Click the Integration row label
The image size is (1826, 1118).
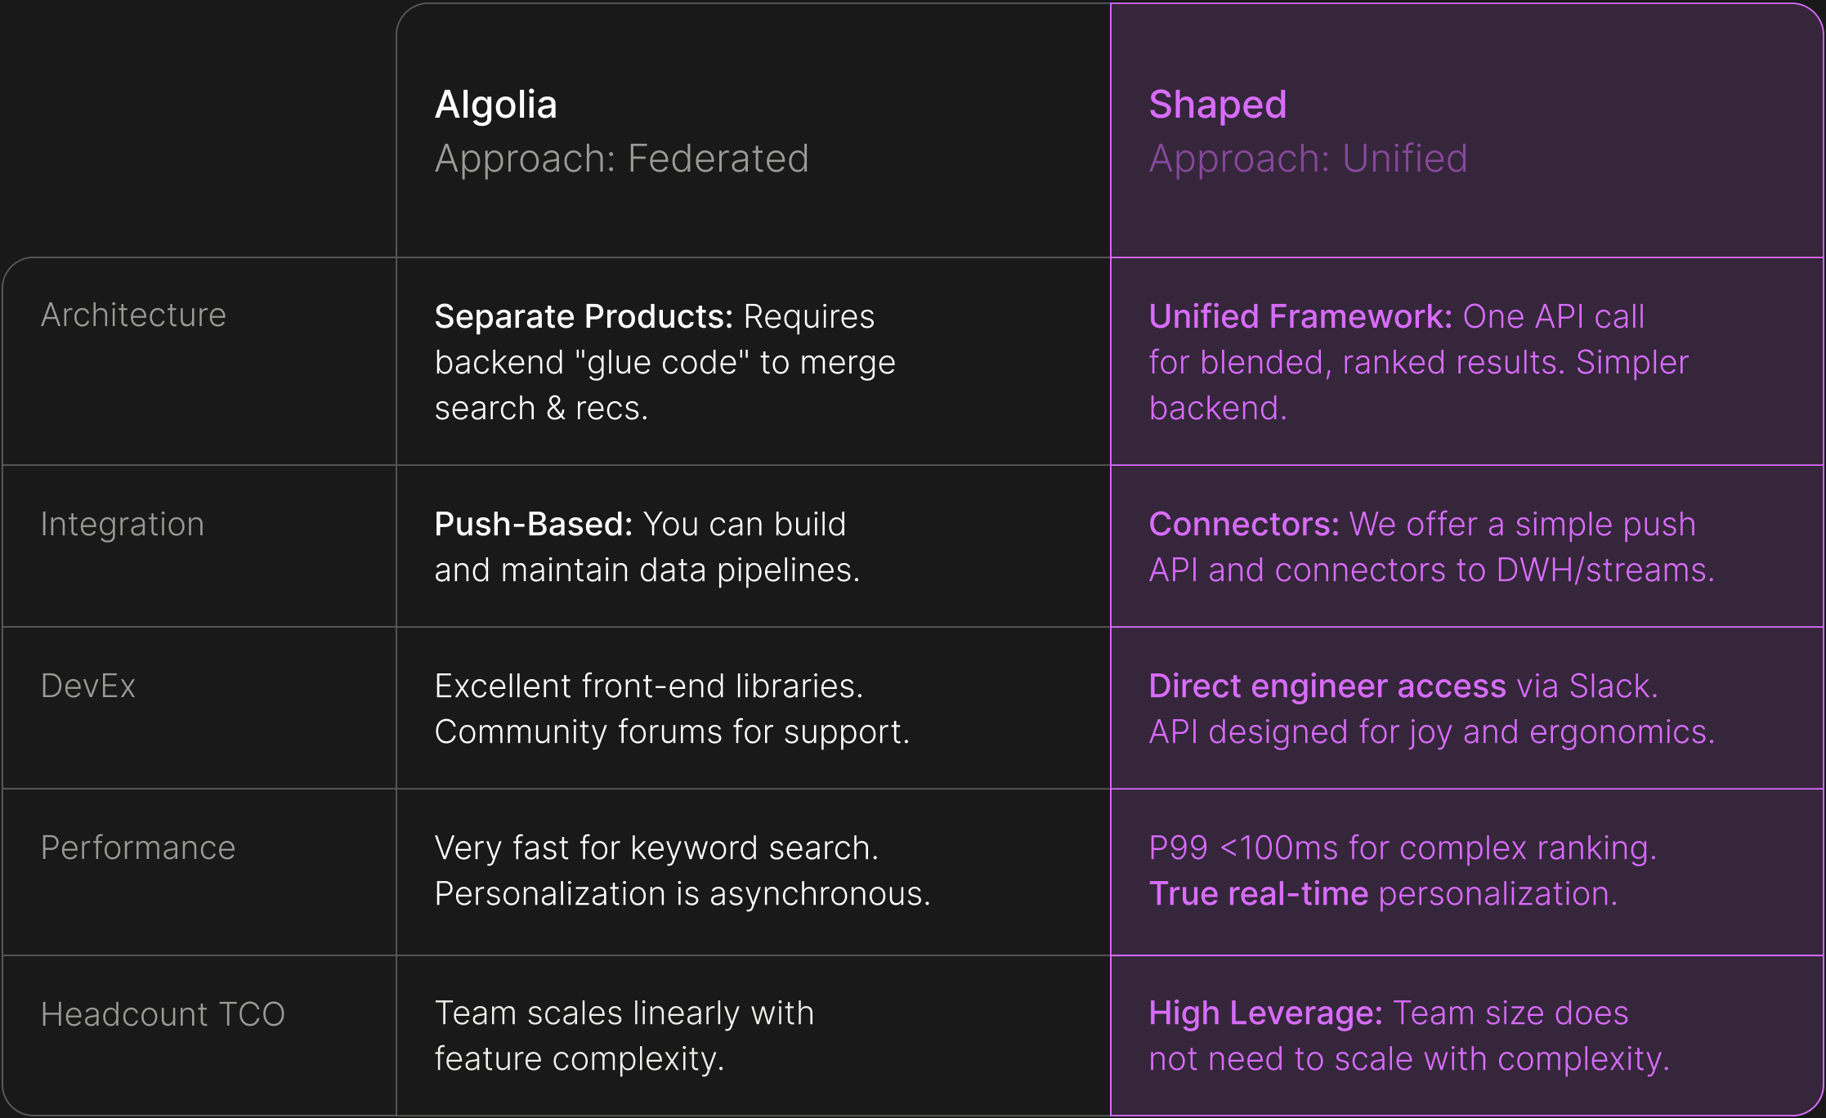click(x=123, y=525)
